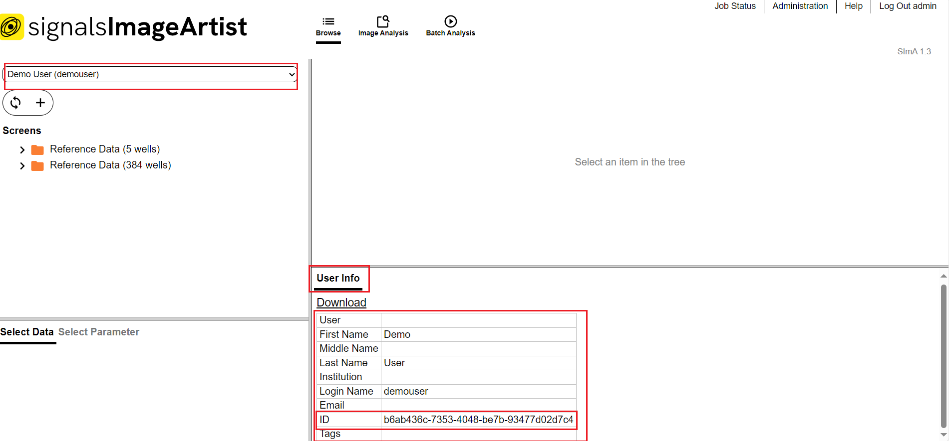This screenshot has width=949, height=441.
Task: Select the Reference Data (384 wells) tree item
Action: [110, 165]
